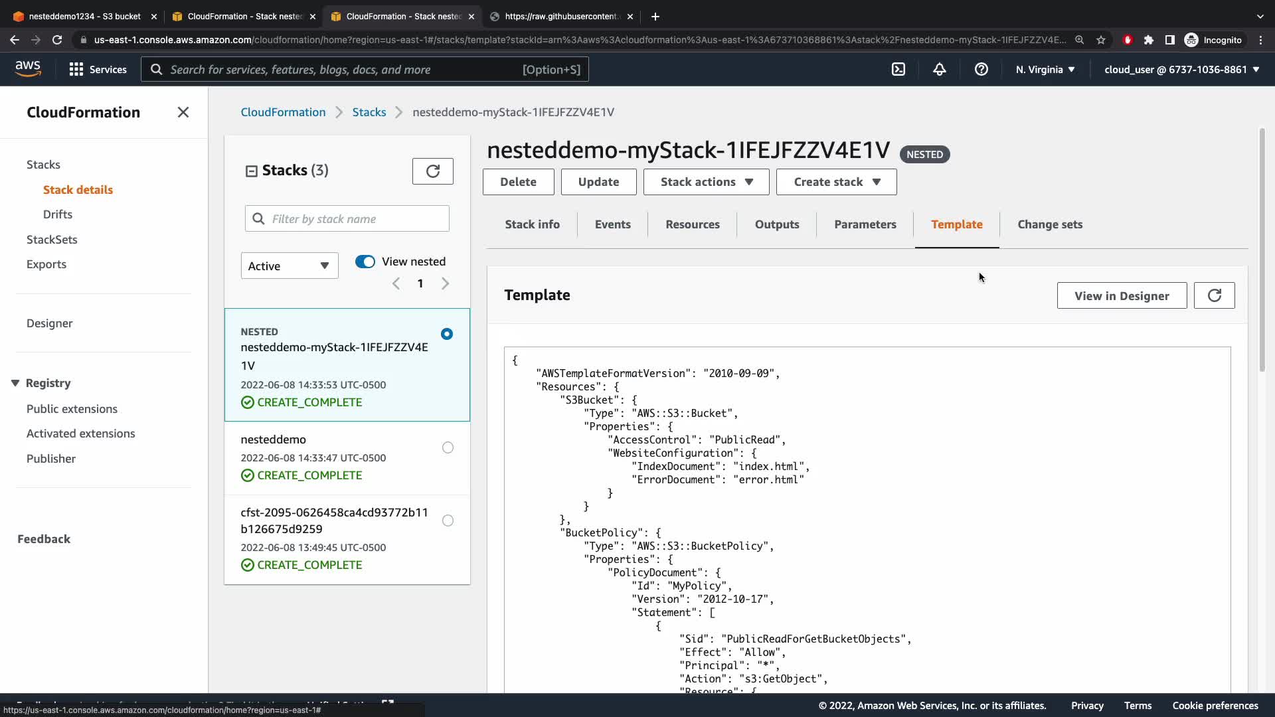Viewport: 1275px width, 717px height.
Task: Close the CloudFormation sidebar panel
Action: (x=183, y=112)
